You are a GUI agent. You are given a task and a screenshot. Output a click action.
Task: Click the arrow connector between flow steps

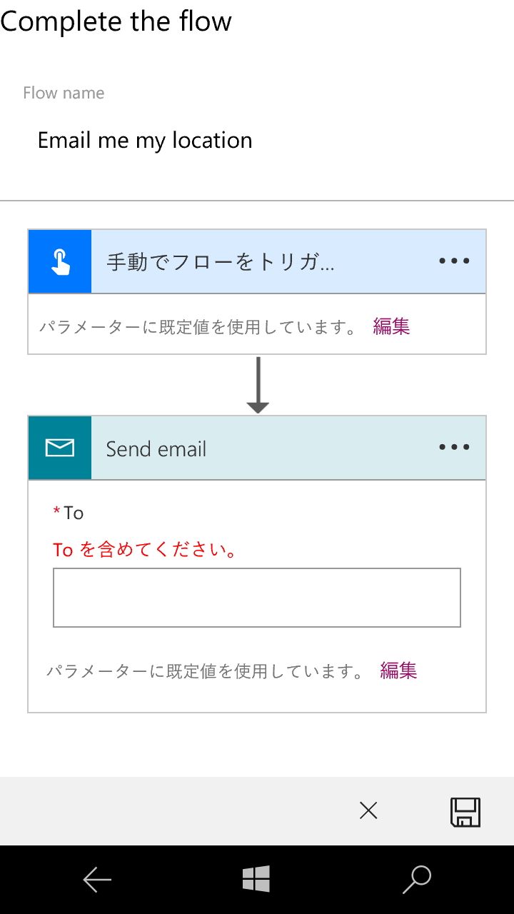[258, 385]
